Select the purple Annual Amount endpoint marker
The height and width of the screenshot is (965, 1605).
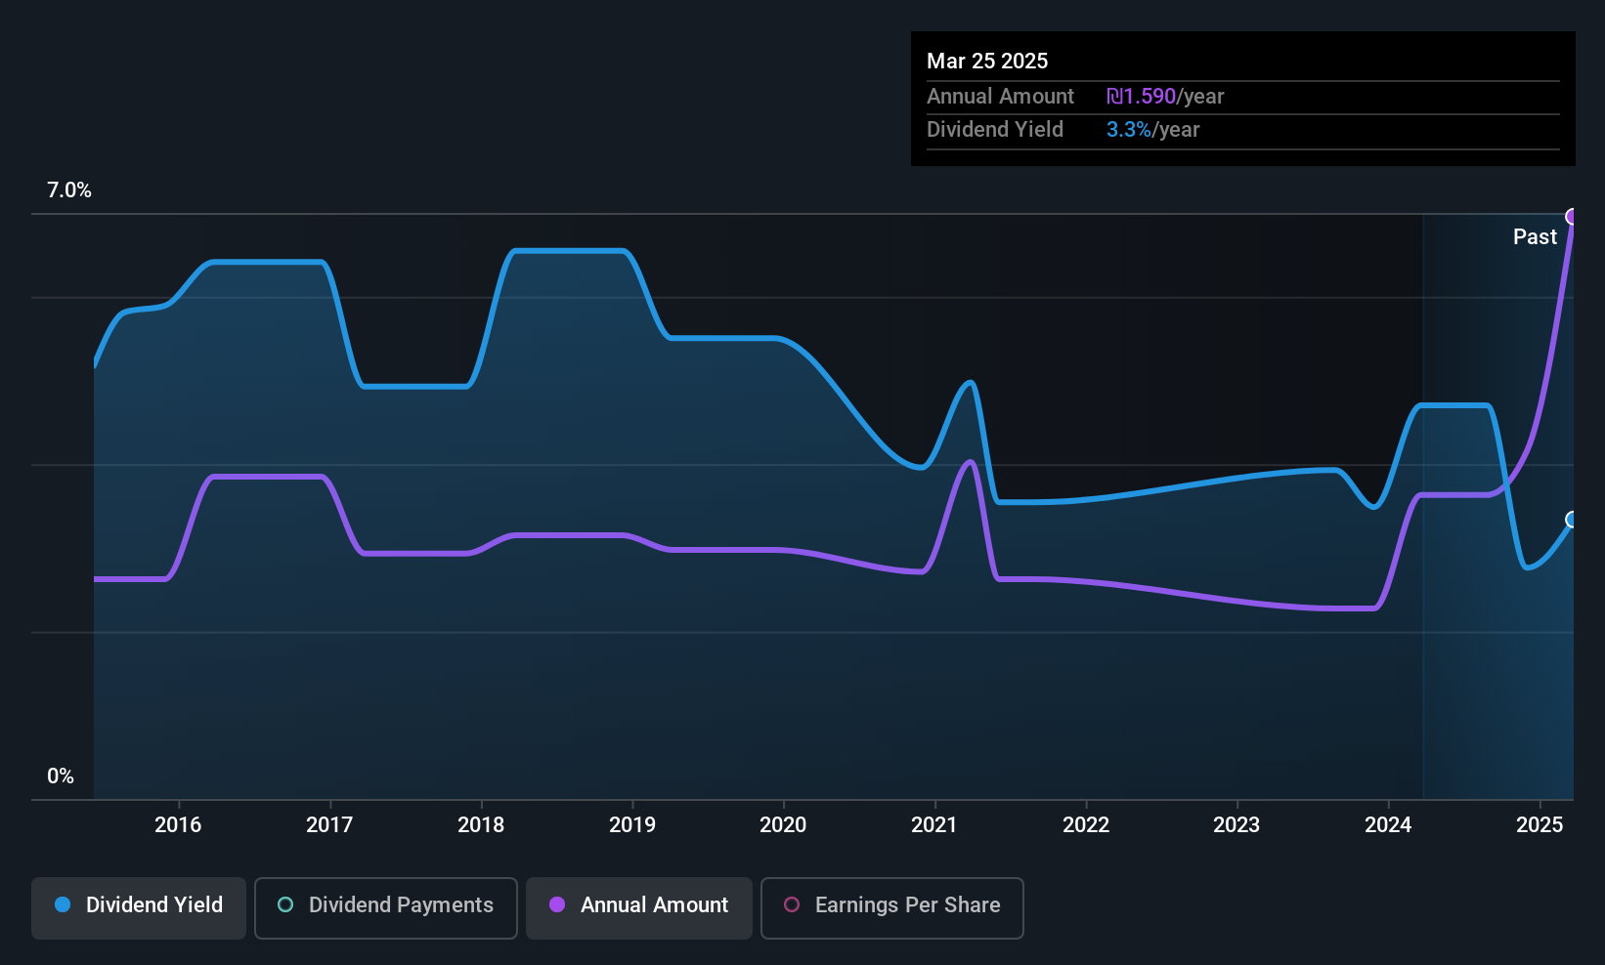(x=1572, y=217)
